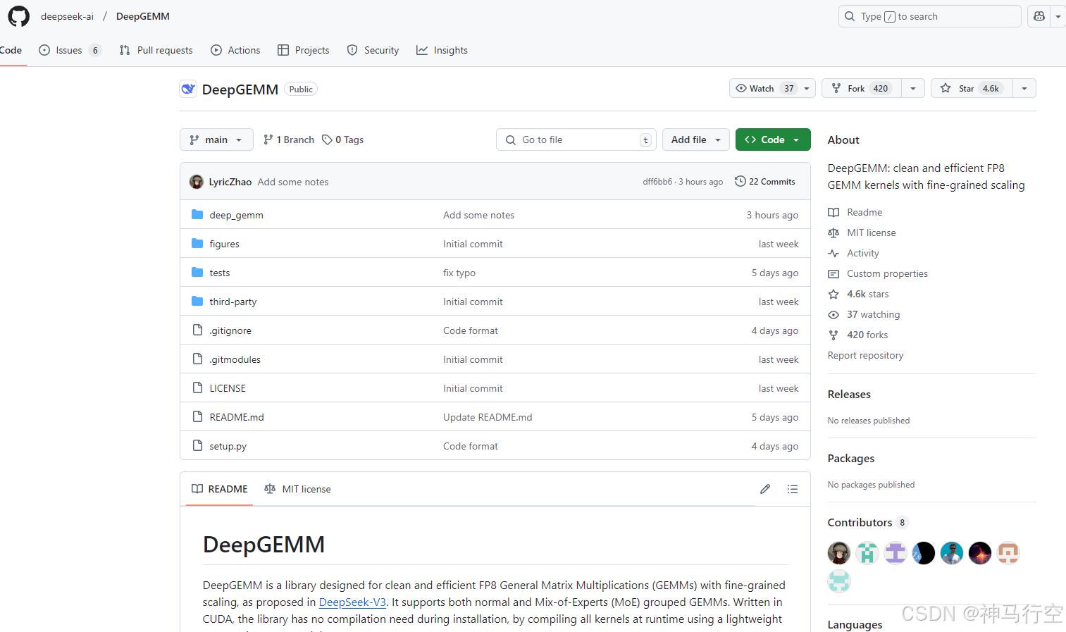View the 1 Branch link
This screenshot has height=632, width=1066.
coord(289,140)
